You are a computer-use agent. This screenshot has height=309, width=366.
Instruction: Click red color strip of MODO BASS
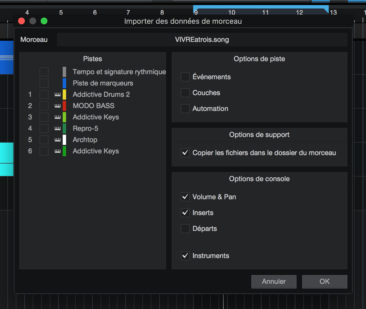[64, 106]
